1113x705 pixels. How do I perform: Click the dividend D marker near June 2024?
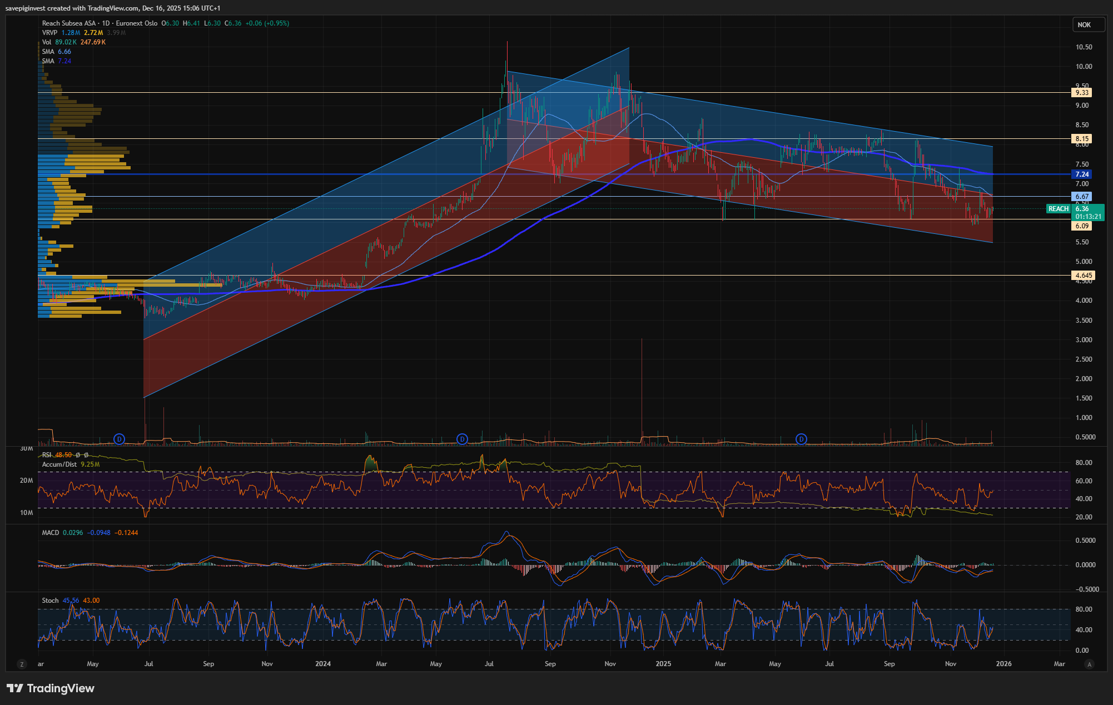pos(462,439)
